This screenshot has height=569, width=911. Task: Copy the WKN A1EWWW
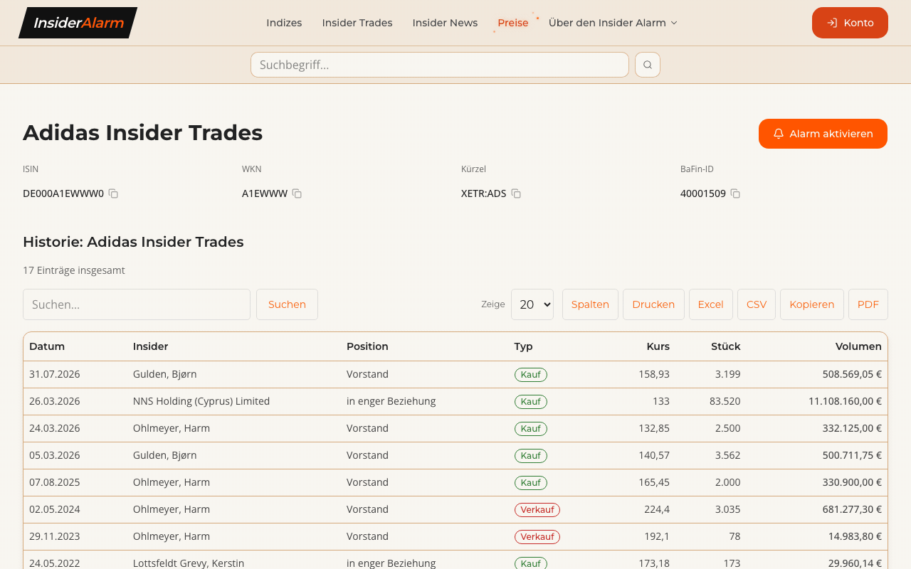pos(297,193)
